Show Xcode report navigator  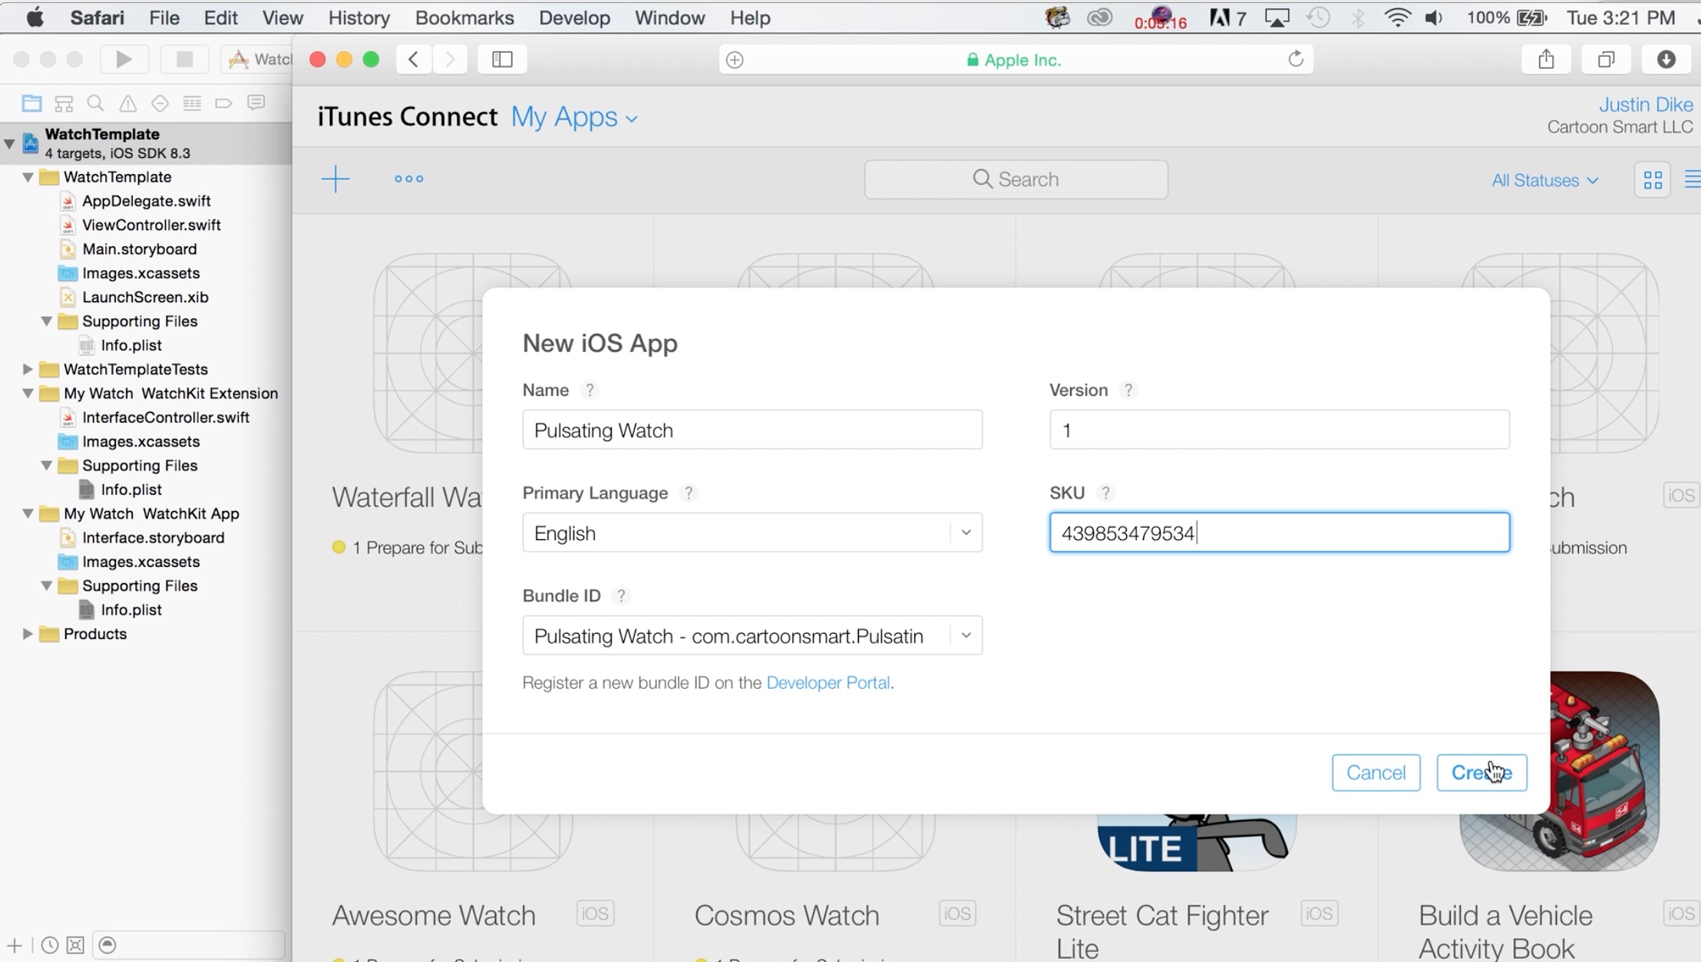(256, 103)
